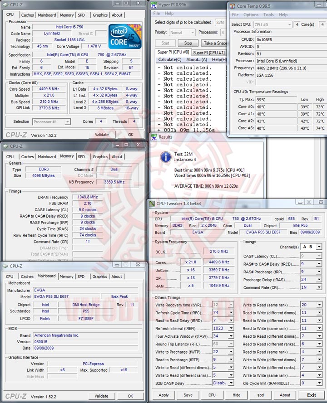Click the Manufacturer EVGA field

click(85, 290)
